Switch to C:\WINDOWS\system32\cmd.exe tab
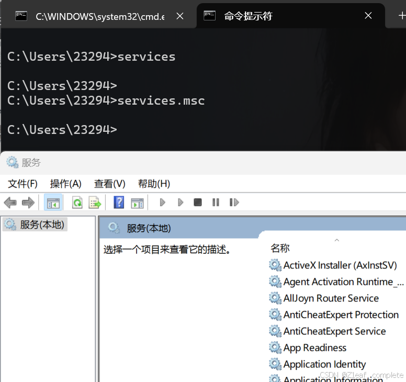406x382 pixels. pyautogui.click(x=100, y=16)
